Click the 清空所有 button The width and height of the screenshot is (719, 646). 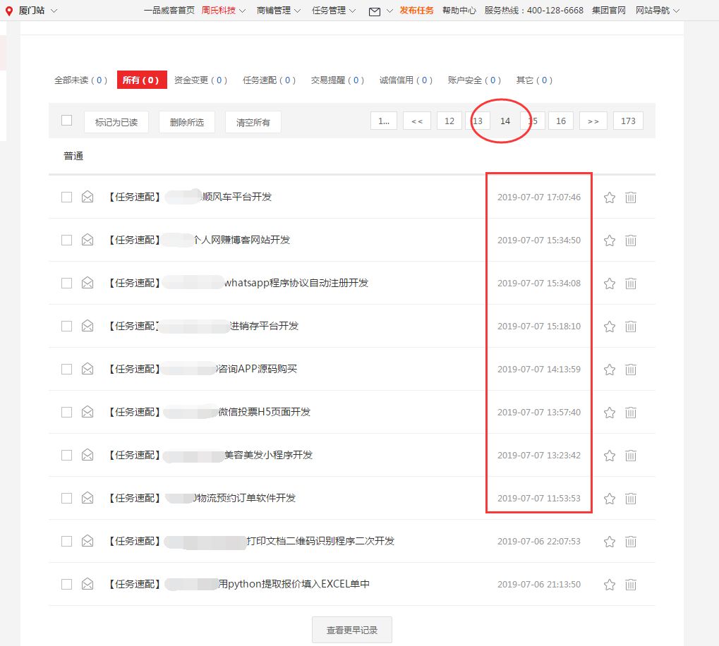(252, 121)
